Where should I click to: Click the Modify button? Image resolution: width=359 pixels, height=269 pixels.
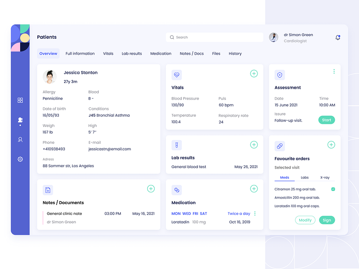click(x=305, y=220)
